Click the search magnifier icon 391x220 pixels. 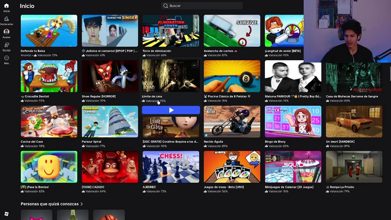click(x=166, y=6)
